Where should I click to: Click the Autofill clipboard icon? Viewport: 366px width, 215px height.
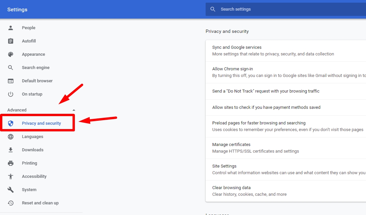[x=11, y=41]
